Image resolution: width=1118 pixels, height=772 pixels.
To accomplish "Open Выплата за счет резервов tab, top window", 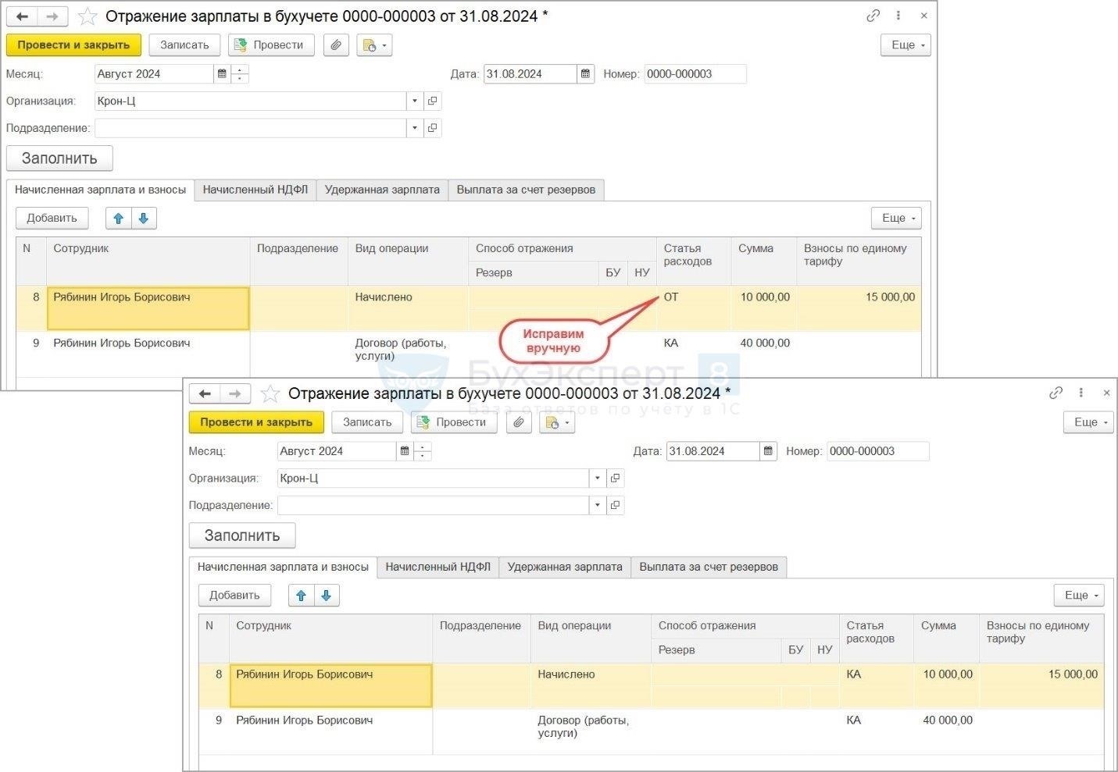I will tap(526, 190).
